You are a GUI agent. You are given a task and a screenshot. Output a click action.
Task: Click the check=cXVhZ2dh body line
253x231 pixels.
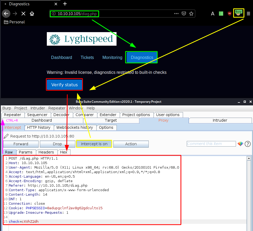pyautogui.click(x=24, y=222)
